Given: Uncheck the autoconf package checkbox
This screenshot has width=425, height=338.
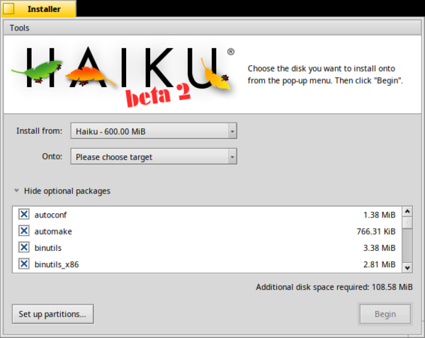Looking at the screenshot, I should [x=23, y=214].
